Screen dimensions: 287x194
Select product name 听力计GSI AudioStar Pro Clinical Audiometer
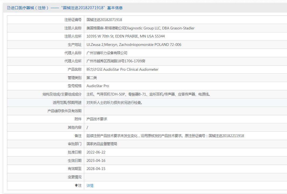click(122, 69)
